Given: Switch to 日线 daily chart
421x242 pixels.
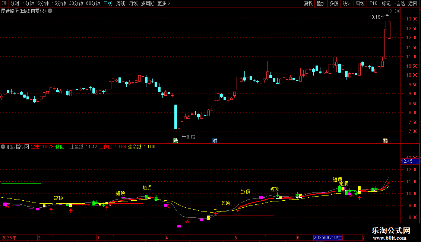Looking at the screenshot, I should point(108,3).
